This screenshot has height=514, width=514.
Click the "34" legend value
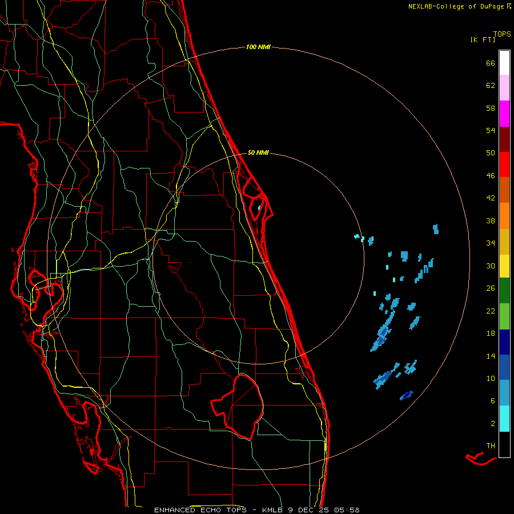(x=491, y=243)
